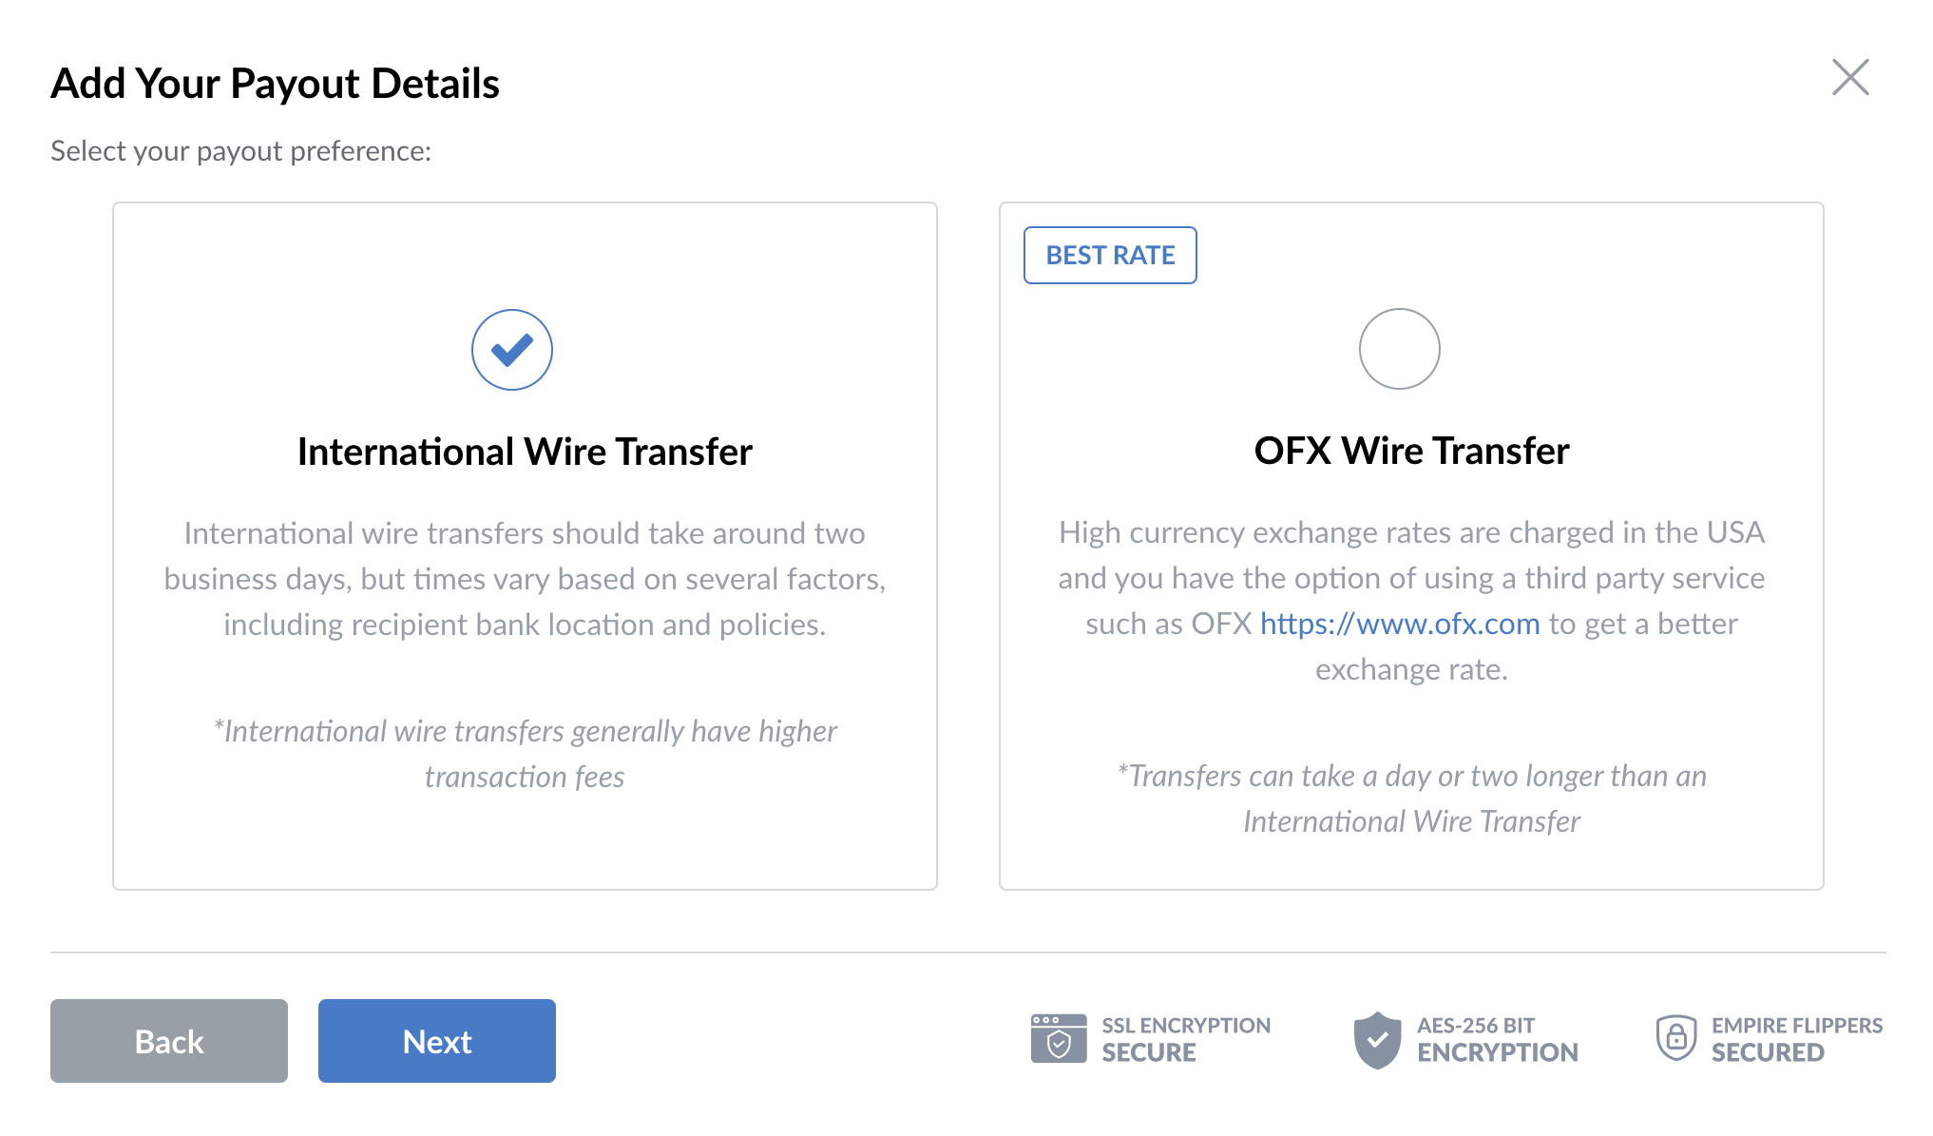Click the International wire transfer description text
Screen dimensions: 1933x1136
click(x=525, y=579)
